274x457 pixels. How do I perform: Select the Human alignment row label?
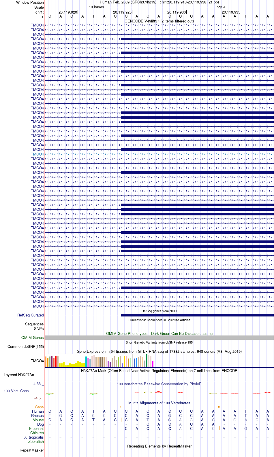pyautogui.click(x=38, y=411)
